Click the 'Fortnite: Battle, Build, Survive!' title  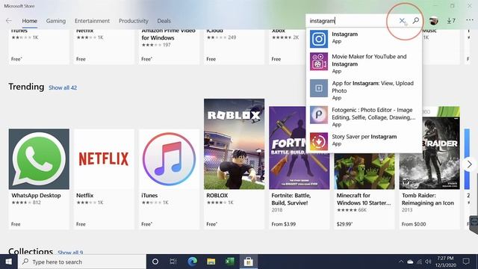[291, 200]
